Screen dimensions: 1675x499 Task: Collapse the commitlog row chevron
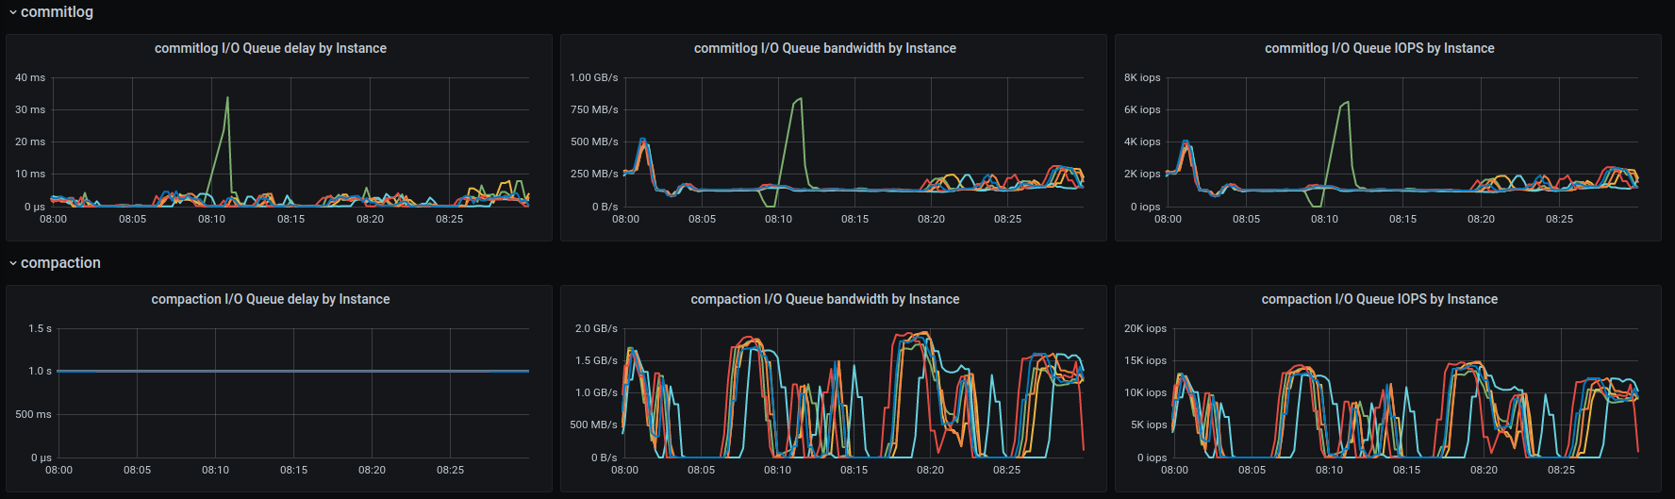pos(13,12)
